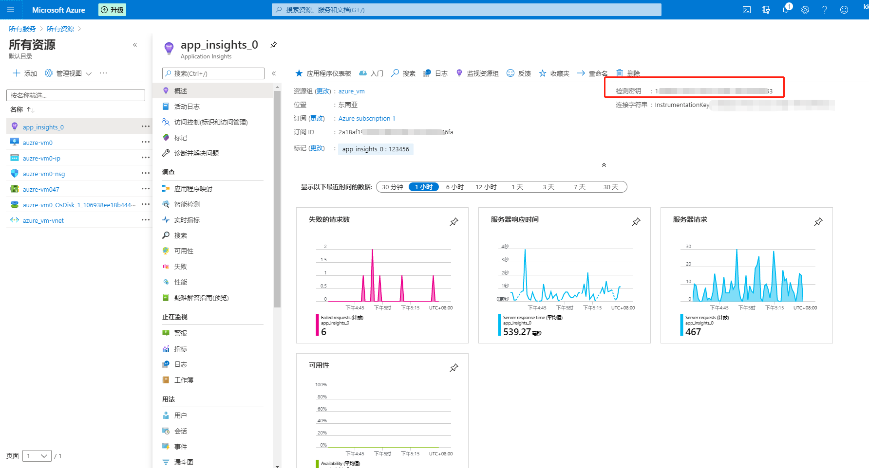869x468 pixels.
Task: Sort resources by 名称 column
Action: point(22,109)
